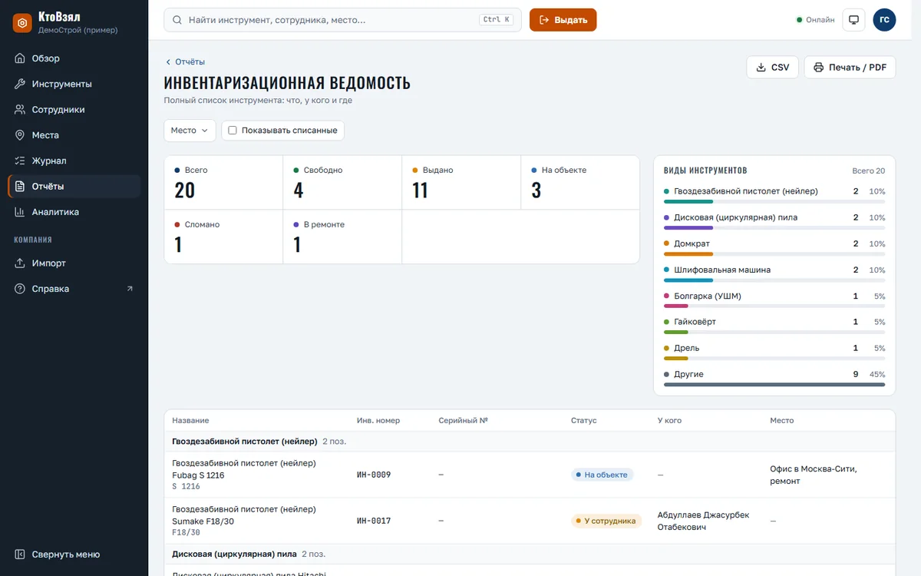Viewport: 921px width, 576px height.
Task: Click the ДемоСтрой (пример) company name
Action: [78, 30]
